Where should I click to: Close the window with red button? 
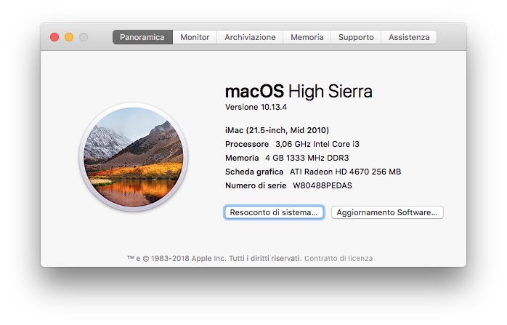pyautogui.click(x=54, y=37)
